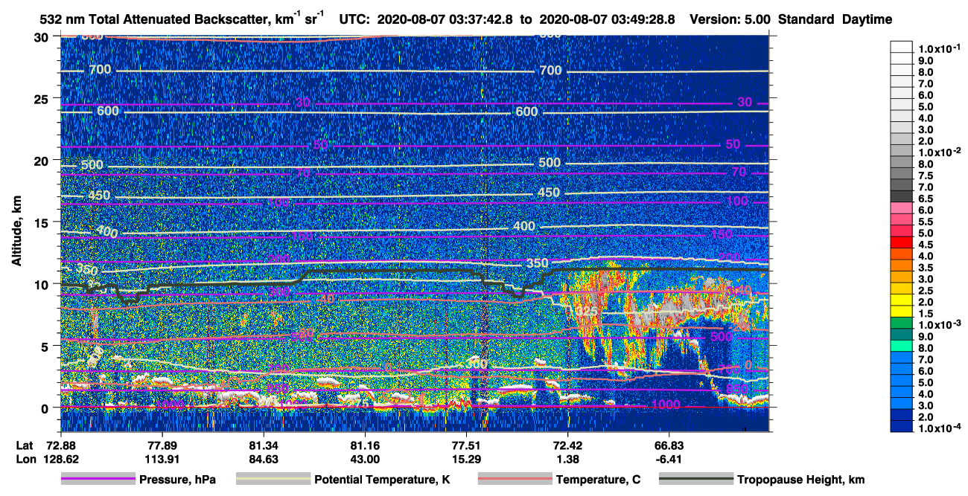Image resolution: width=968 pixels, height=496 pixels.
Task: Click the 0 km altitude tick label
Action: pyautogui.click(x=46, y=408)
